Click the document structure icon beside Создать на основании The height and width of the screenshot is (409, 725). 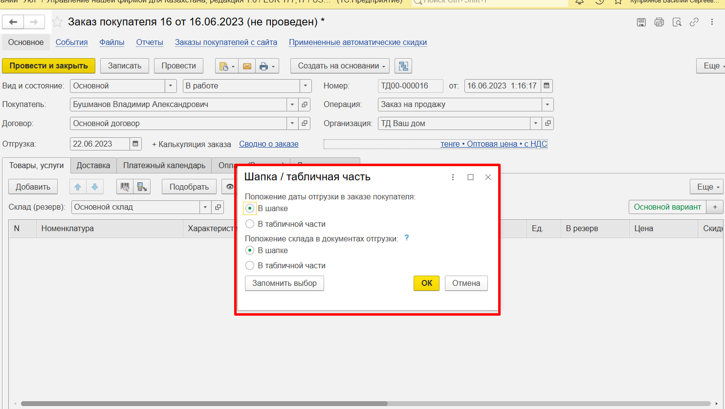tap(403, 66)
